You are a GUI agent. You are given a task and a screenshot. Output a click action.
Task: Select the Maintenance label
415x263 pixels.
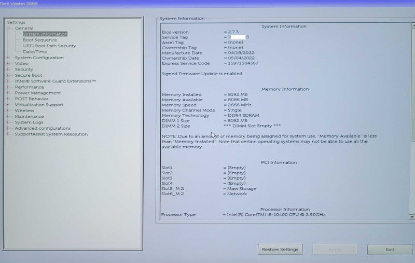point(30,116)
